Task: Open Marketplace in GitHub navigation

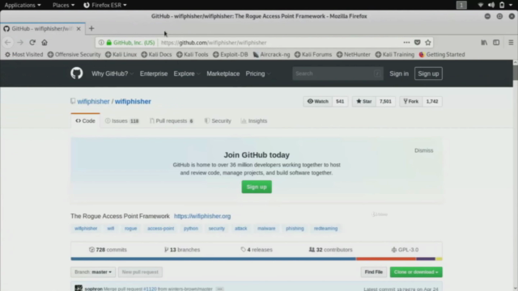Action: tap(223, 74)
